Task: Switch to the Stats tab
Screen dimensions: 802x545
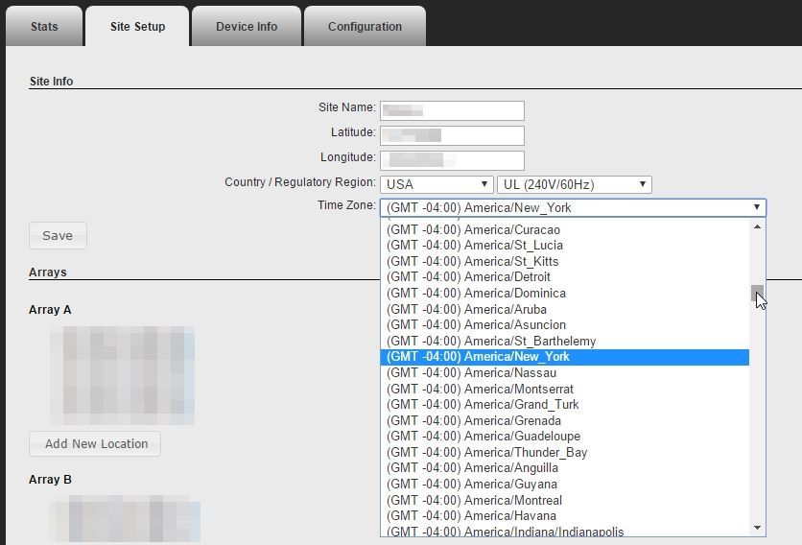Action: coord(44,27)
